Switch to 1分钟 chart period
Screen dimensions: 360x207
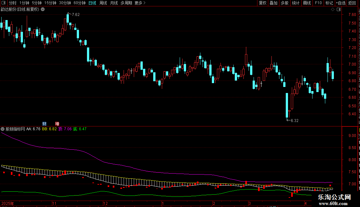pos(24,3)
